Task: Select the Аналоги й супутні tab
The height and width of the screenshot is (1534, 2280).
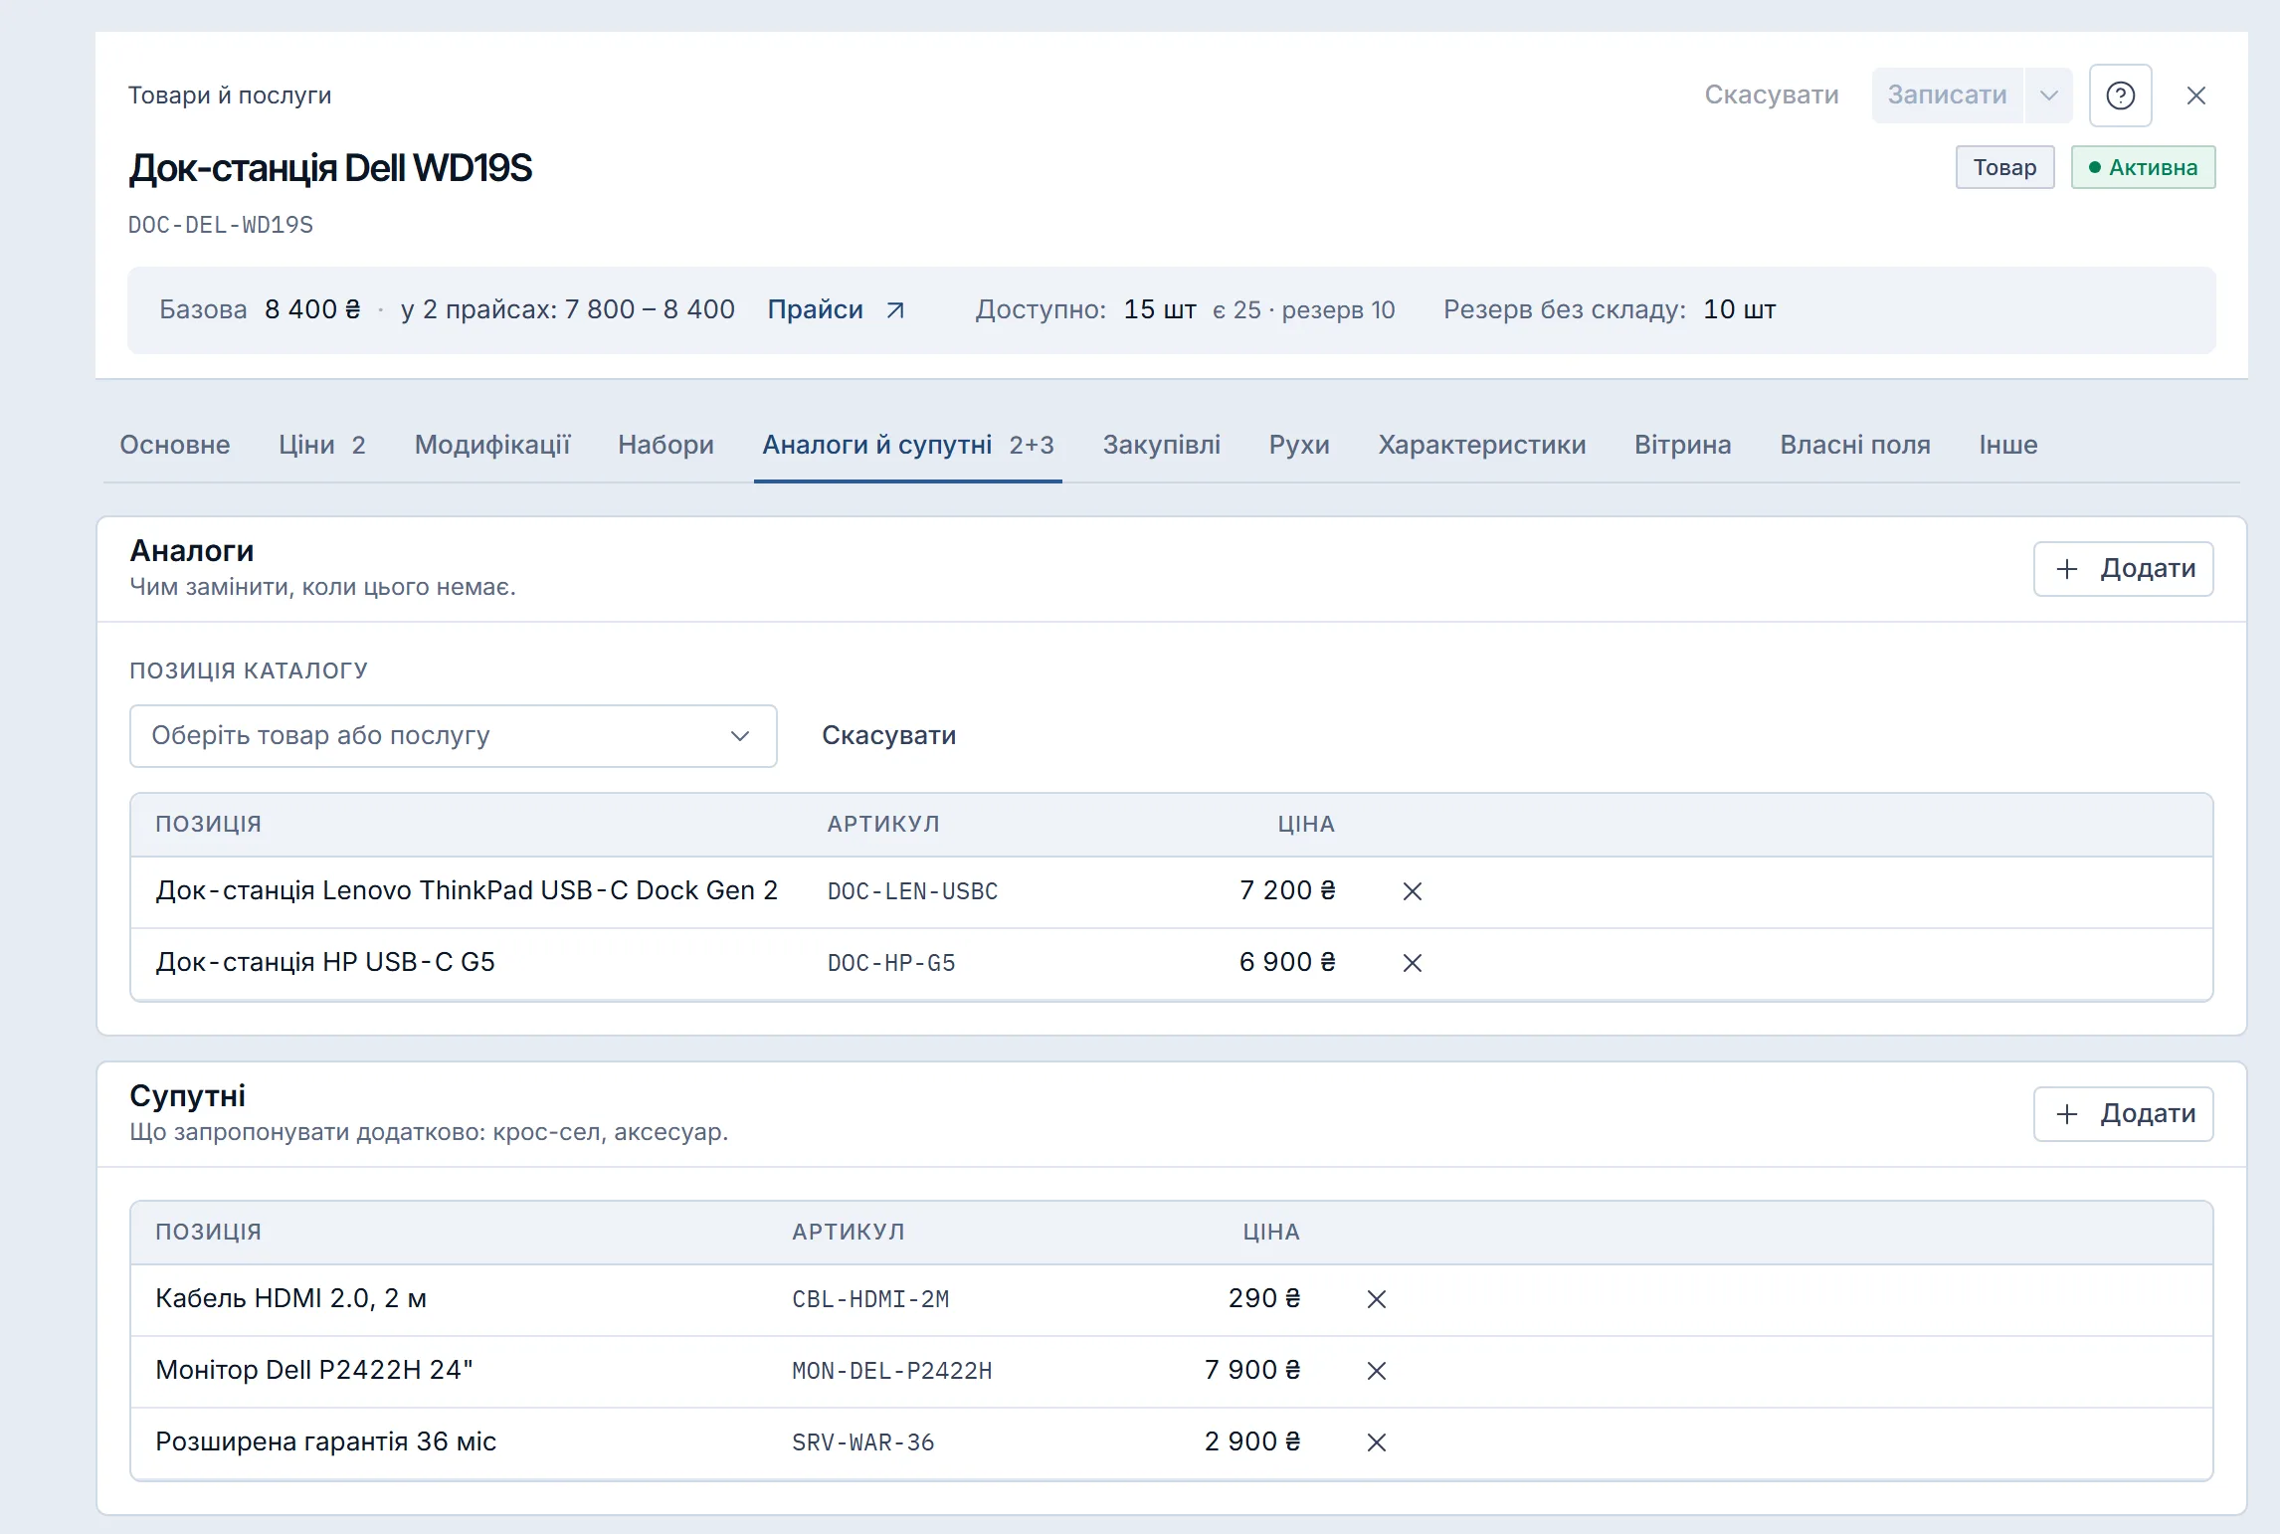Action: 907,445
